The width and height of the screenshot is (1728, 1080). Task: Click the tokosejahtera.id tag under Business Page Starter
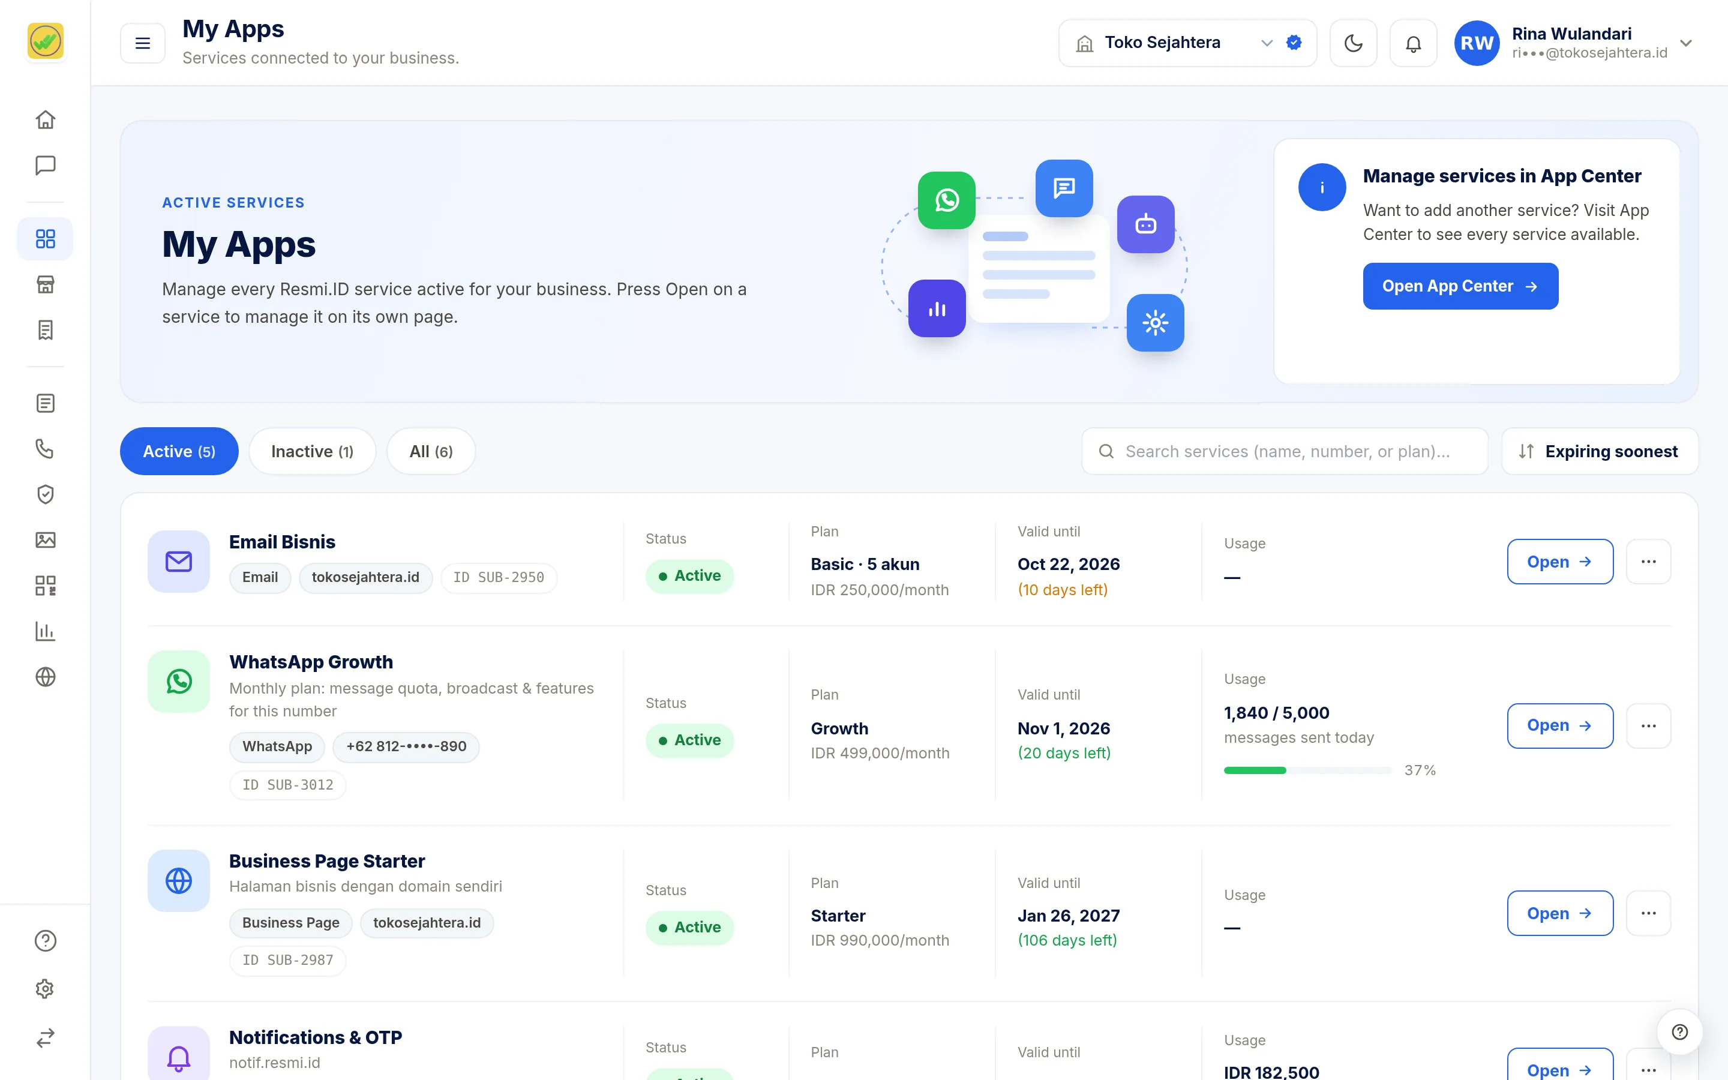(x=427, y=923)
